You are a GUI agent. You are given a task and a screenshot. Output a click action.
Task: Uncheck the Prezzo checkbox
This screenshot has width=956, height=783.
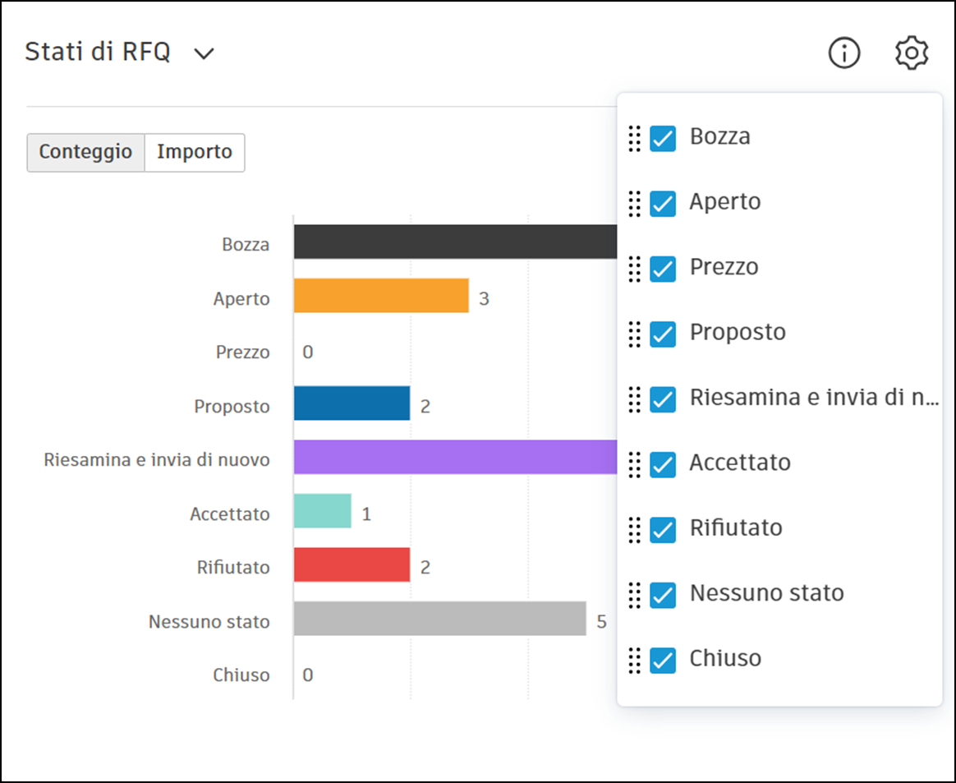[x=663, y=269]
